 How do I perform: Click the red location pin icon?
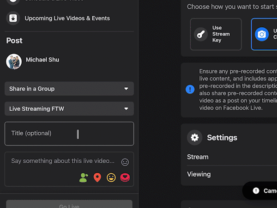click(x=97, y=177)
